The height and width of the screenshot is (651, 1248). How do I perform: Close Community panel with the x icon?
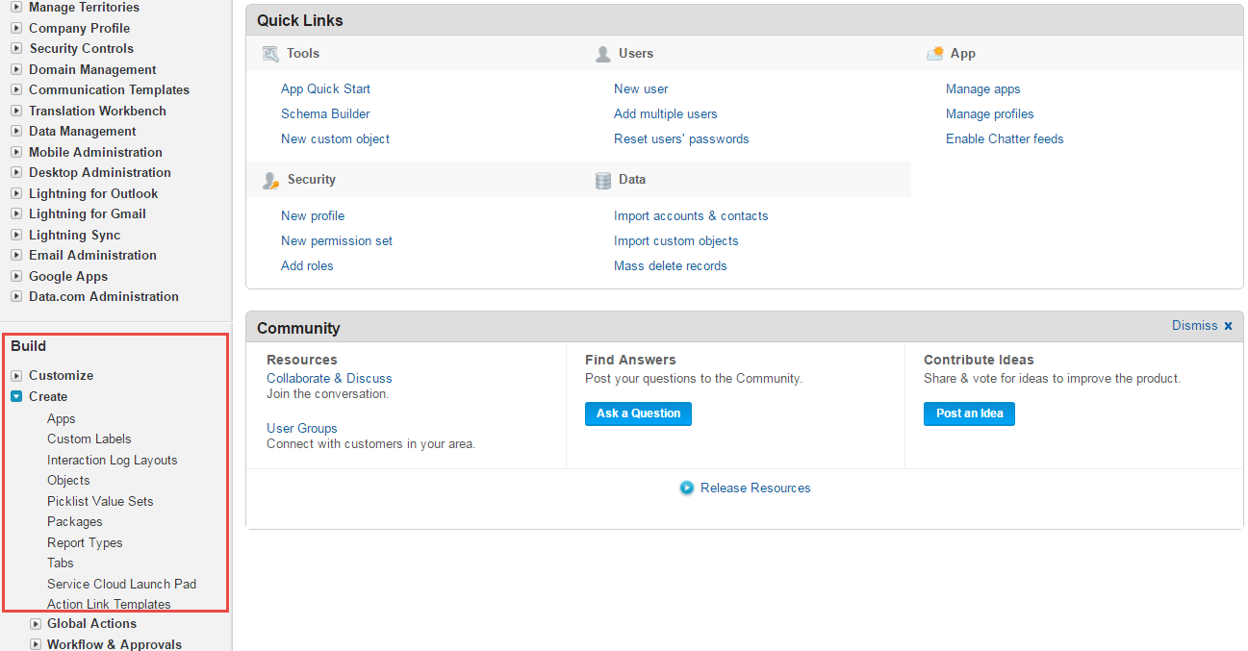pos(1228,326)
